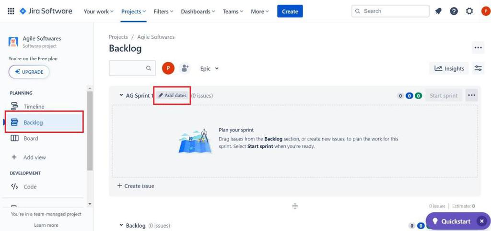Click the Agile Softwares project avatar

click(13, 42)
